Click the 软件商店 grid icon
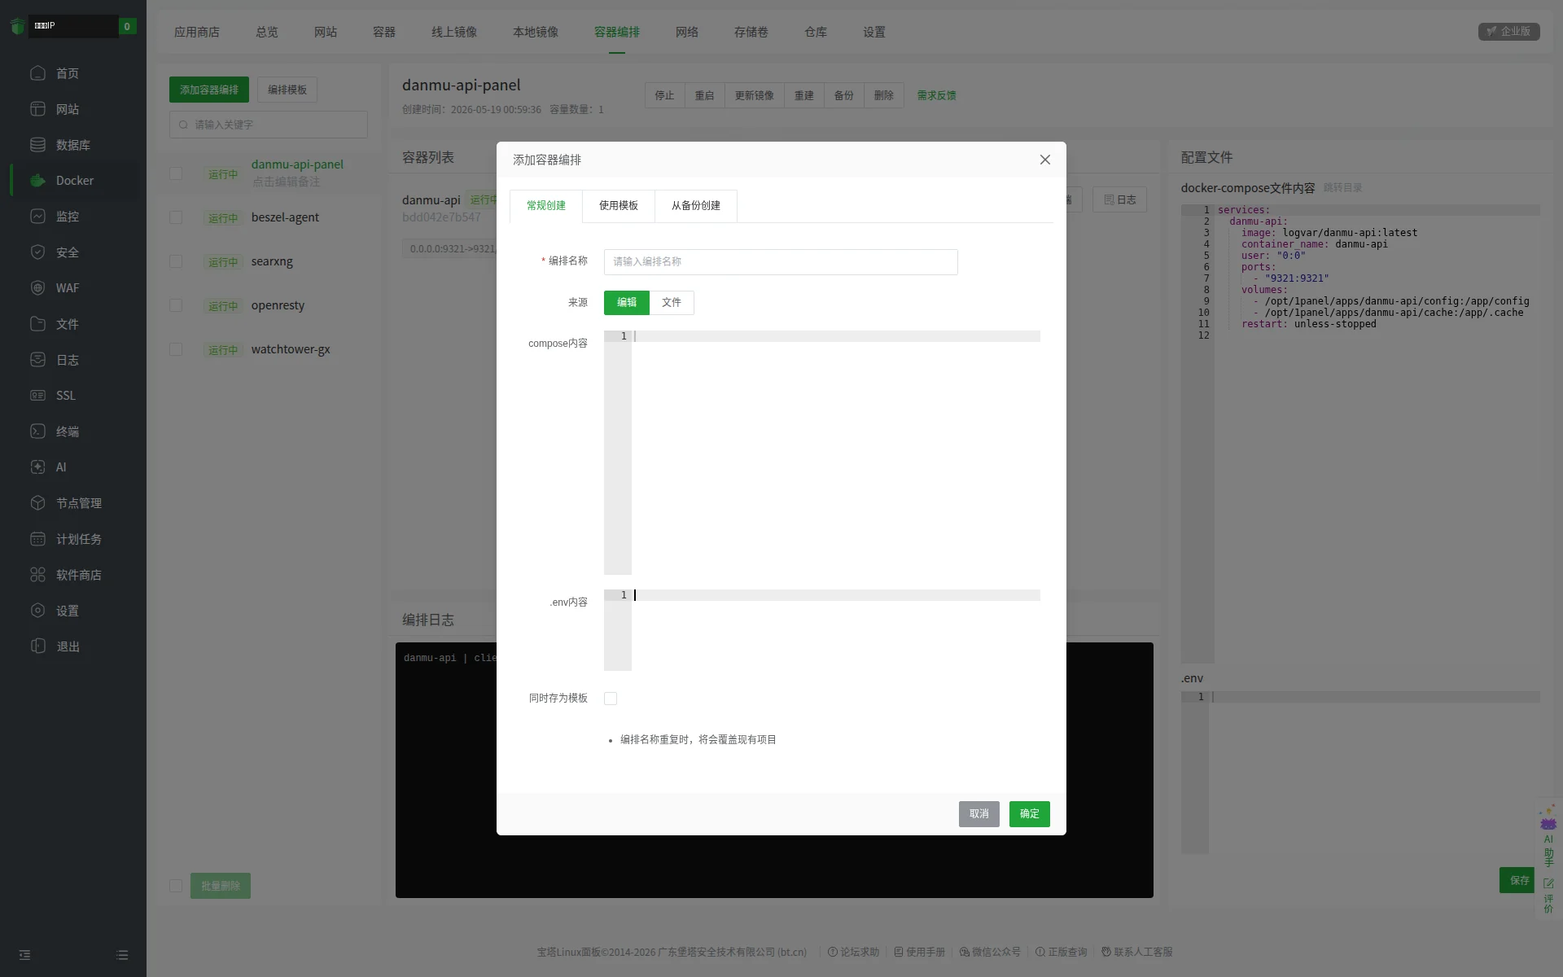This screenshot has width=1563, height=977. pyautogui.click(x=37, y=575)
